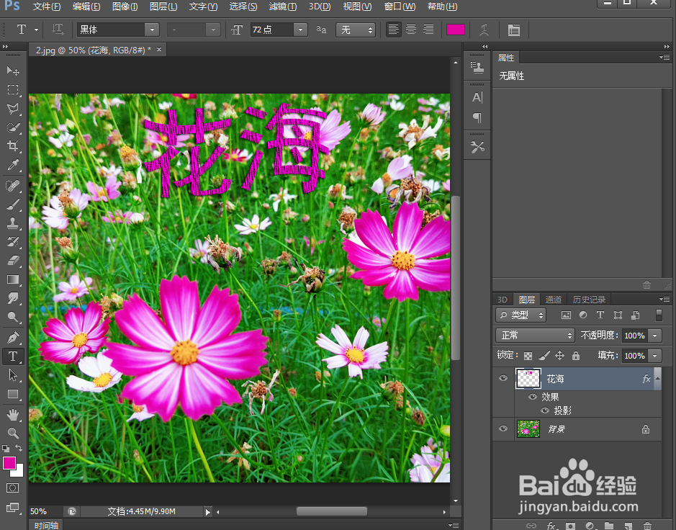Open the Paragraph panel icon

(x=477, y=117)
